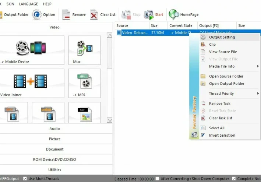The width and height of the screenshot is (261, 182).
Task: Choose the -> MP4 conversion icon
Action: pos(85,81)
